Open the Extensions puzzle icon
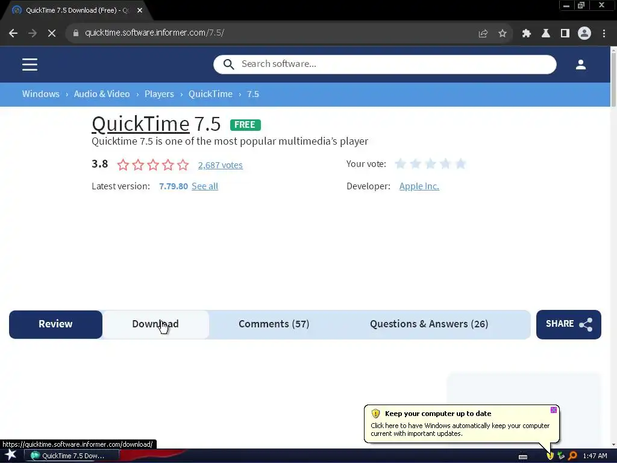The width and height of the screenshot is (617, 463). click(x=527, y=33)
